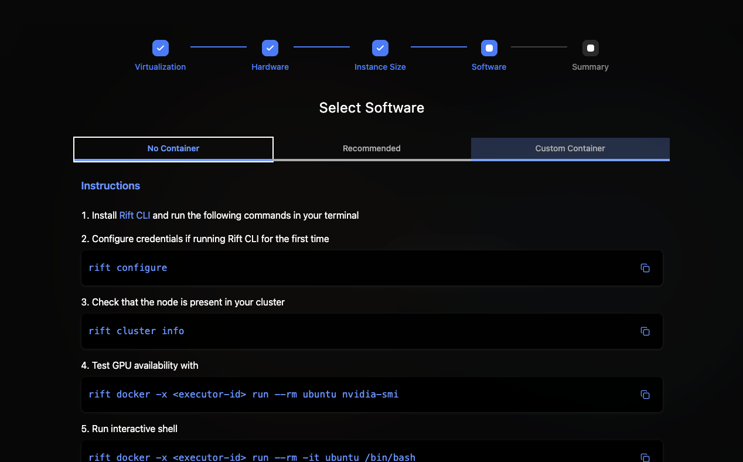The image size is (743, 462).
Task: Click the copy icon beside rift configure
Action: (645, 268)
